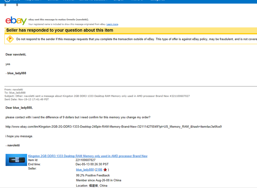The height and width of the screenshot is (188, 257).
Task: Click the Subject line of quoted message
Action: 97,96
